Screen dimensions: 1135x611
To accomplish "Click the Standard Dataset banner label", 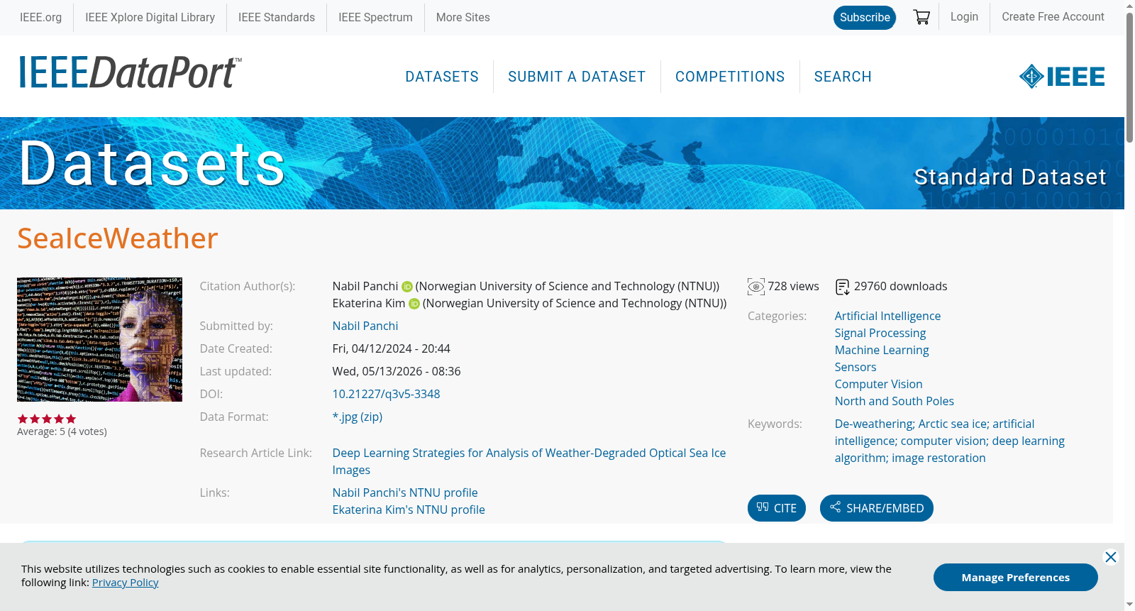I will click(1010, 177).
